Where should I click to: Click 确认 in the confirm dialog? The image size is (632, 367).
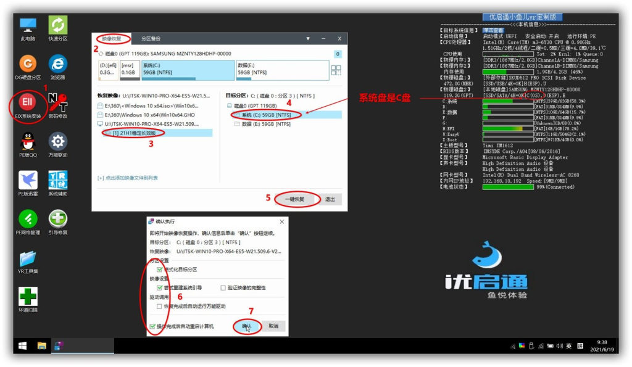(x=246, y=326)
